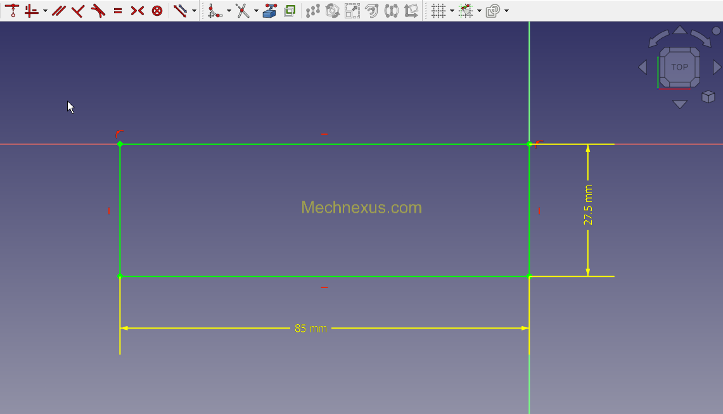Select the top-left vertex of the rectangle

tap(120, 144)
